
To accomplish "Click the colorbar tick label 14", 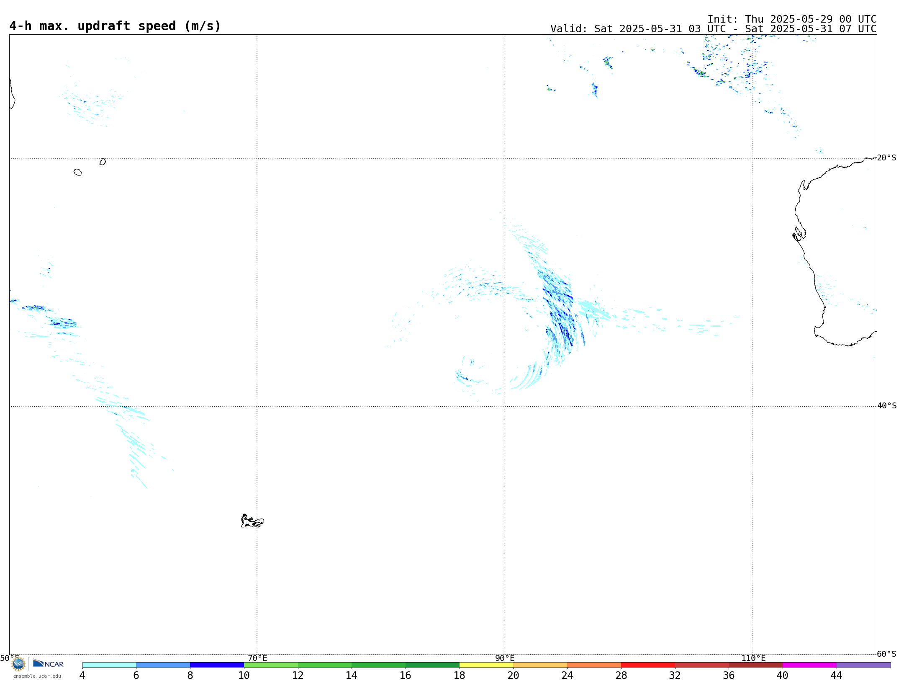I will [352, 675].
